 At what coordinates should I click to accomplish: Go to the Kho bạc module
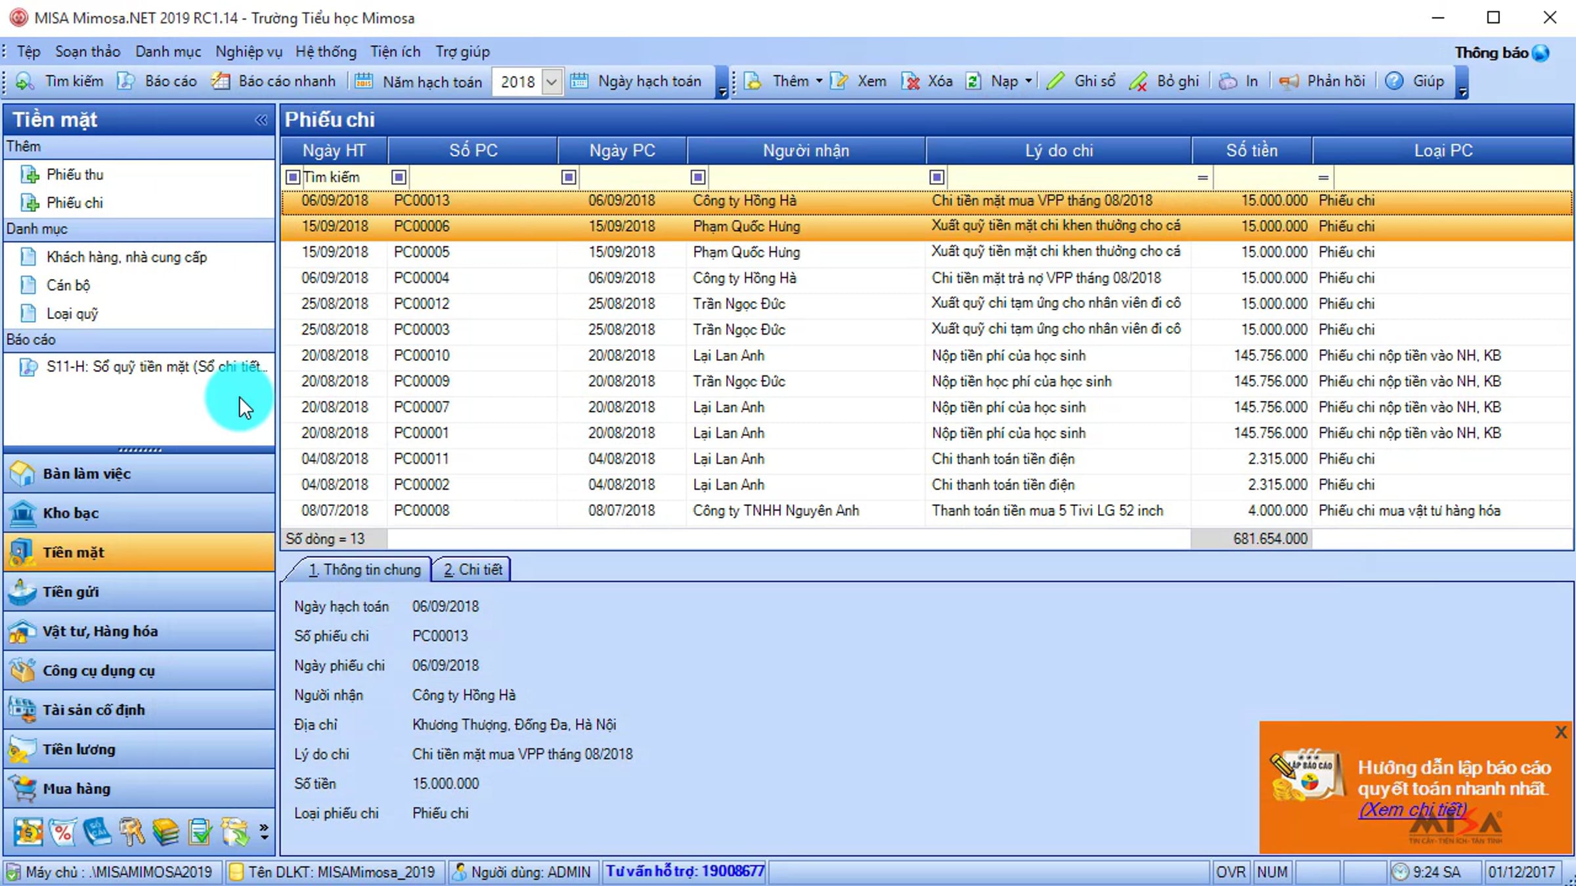[x=139, y=513]
